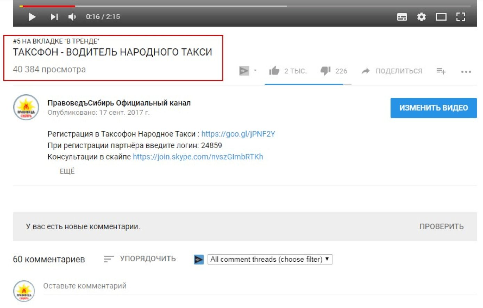Switch to theater mode
Image resolution: width=483 pixels, height=308 pixels.
441,17
